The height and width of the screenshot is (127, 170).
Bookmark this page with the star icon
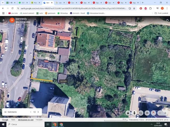click(134, 8)
